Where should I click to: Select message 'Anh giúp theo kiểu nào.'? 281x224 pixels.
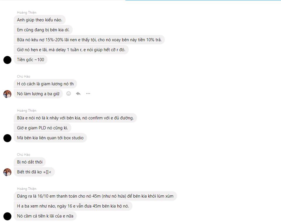[x=40, y=20]
